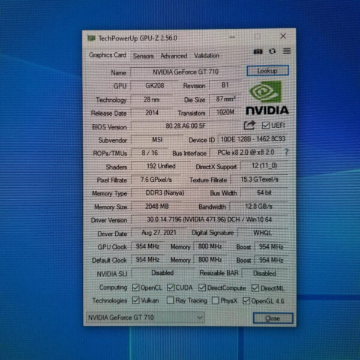The width and height of the screenshot is (360, 360).
Task: Click the NVIDIA logo image
Action: pos(267,98)
